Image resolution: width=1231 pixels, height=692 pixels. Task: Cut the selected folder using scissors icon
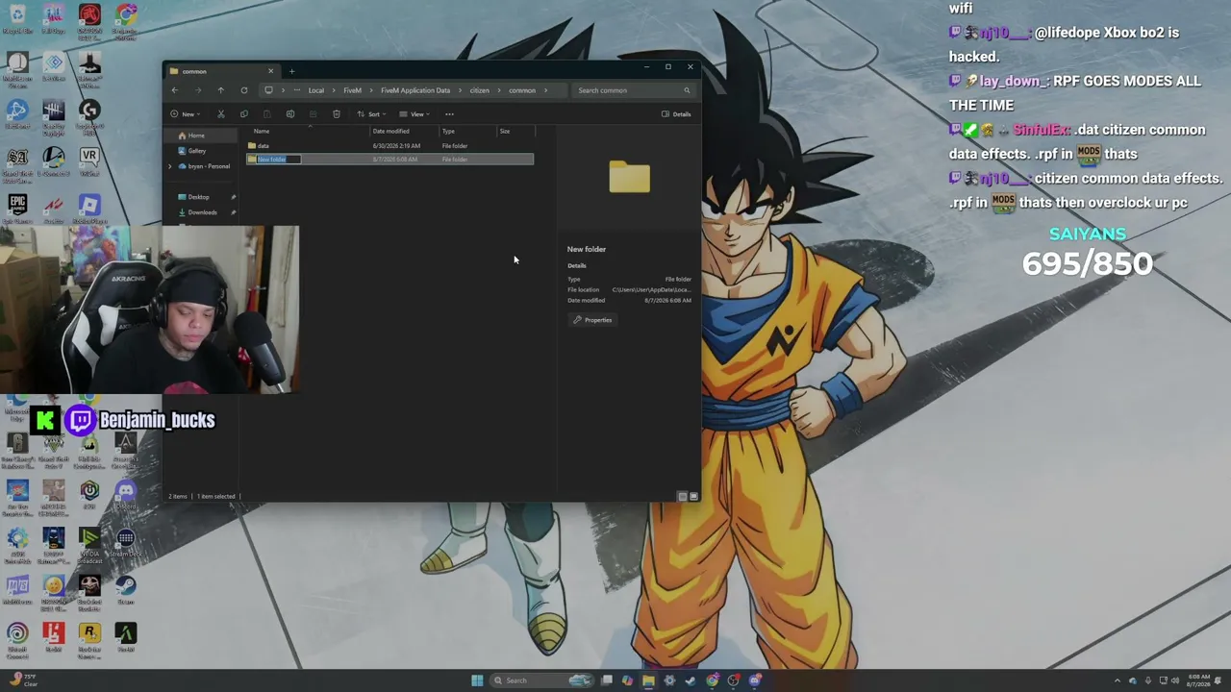click(221, 114)
